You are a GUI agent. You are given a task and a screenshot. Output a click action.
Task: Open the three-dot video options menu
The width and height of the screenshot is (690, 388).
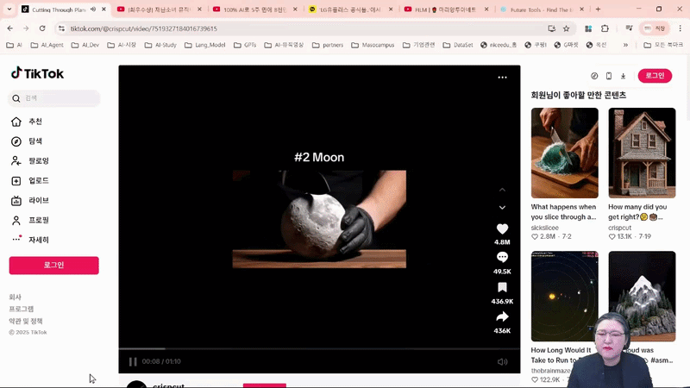pos(502,78)
